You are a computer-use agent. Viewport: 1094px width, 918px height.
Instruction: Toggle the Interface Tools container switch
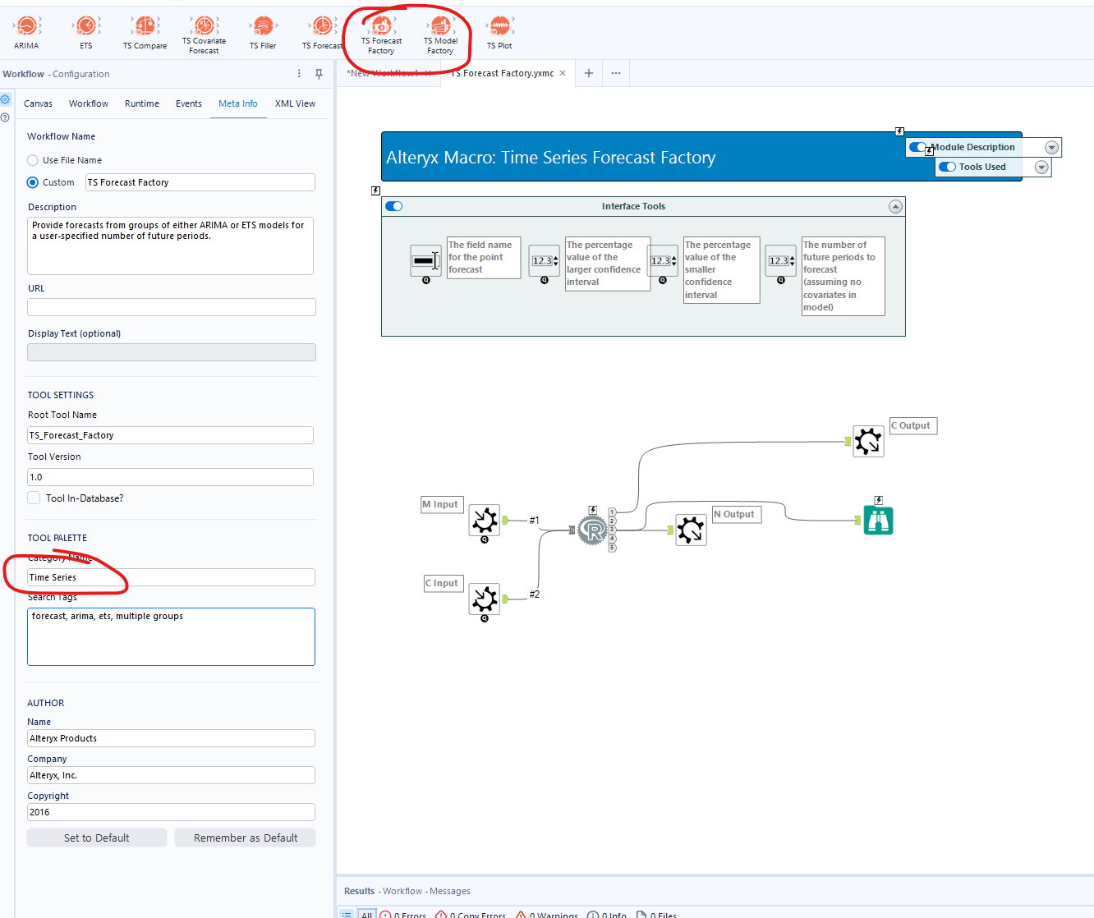click(393, 206)
